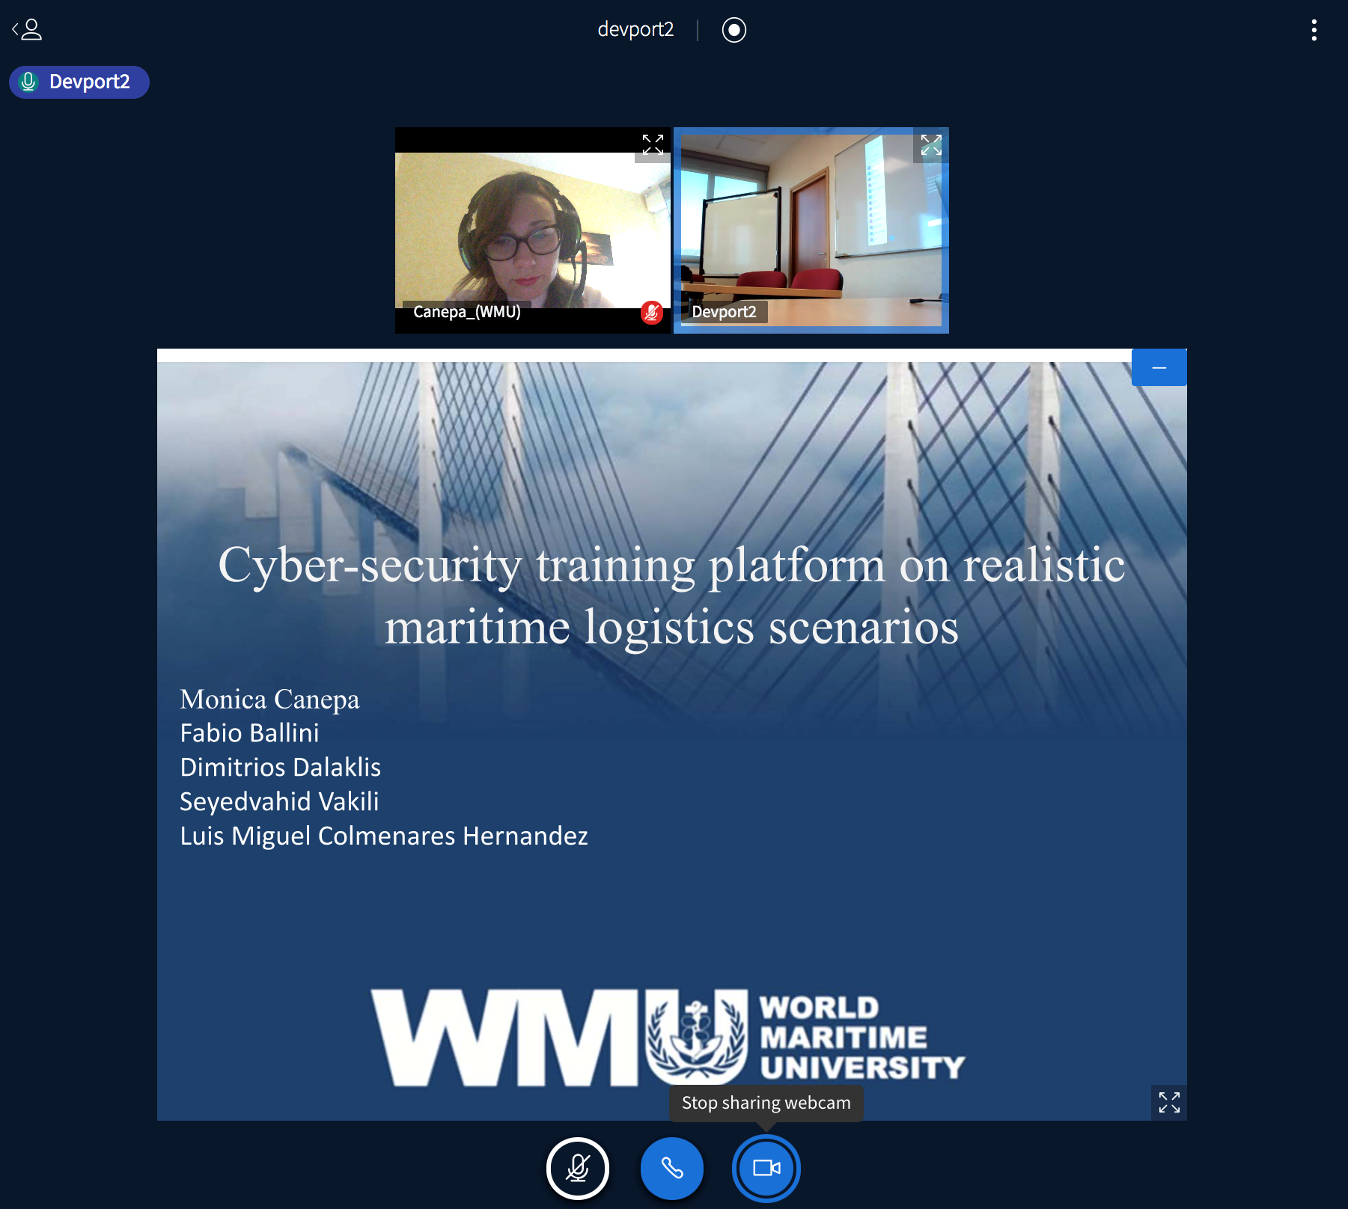The width and height of the screenshot is (1348, 1209).
Task: Open the three-dot options menu
Action: [1314, 30]
